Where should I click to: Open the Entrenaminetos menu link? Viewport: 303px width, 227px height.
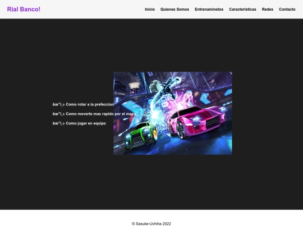209,10
